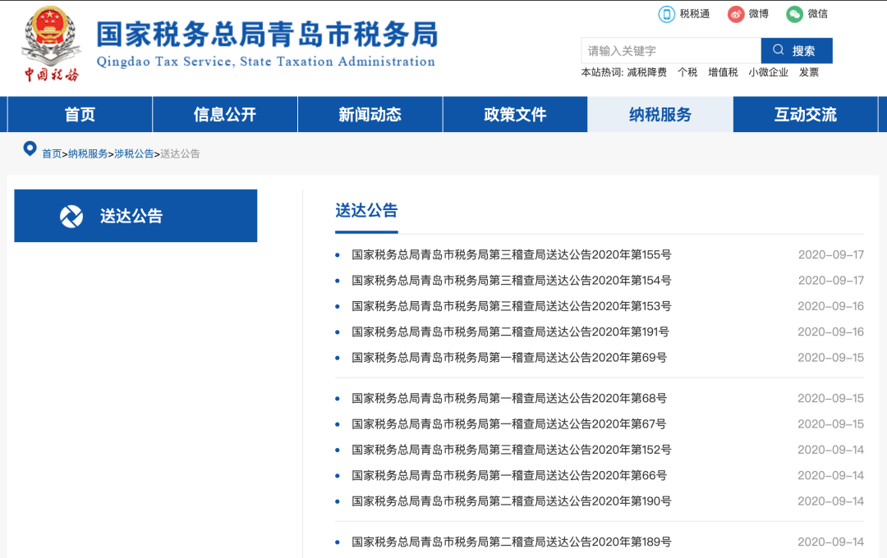Image resolution: width=887 pixels, height=558 pixels.
Task: Switch to 新闻动态 navigation tab
Action: [x=370, y=115]
